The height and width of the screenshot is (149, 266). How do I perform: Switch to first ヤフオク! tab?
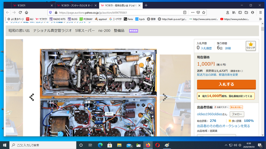pos(30,6)
